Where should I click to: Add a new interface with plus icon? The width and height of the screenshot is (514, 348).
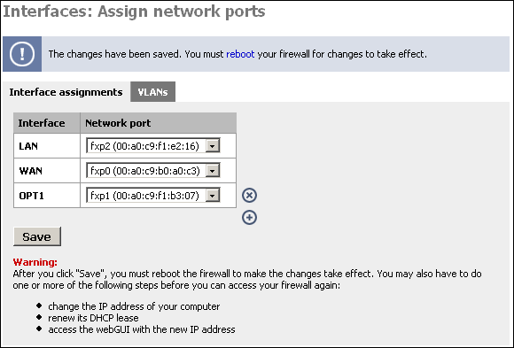[x=249, y=218]
